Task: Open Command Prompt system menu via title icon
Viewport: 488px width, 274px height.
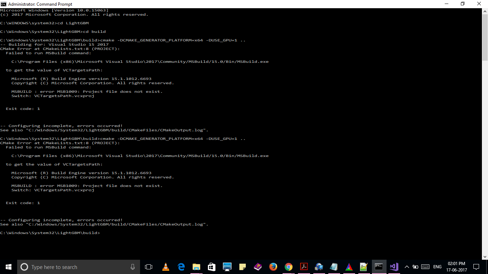Action: tap(4, 4)
